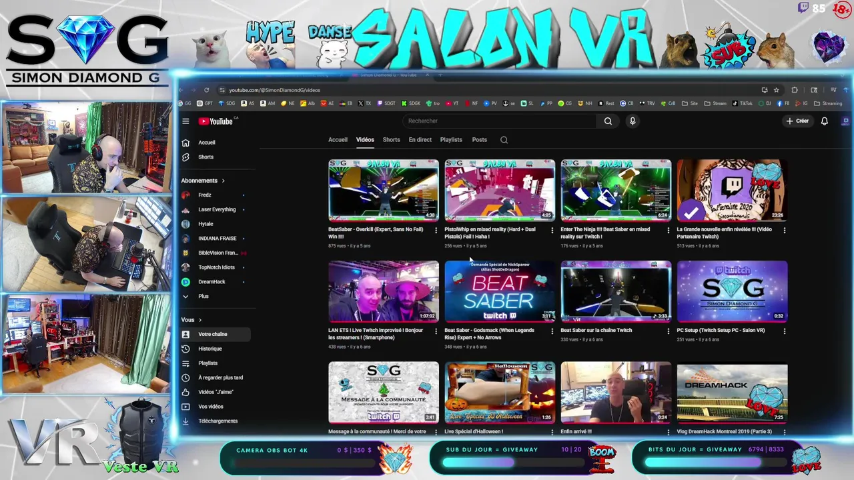Start voice search with the microphone icon

[x=632, y=121]
